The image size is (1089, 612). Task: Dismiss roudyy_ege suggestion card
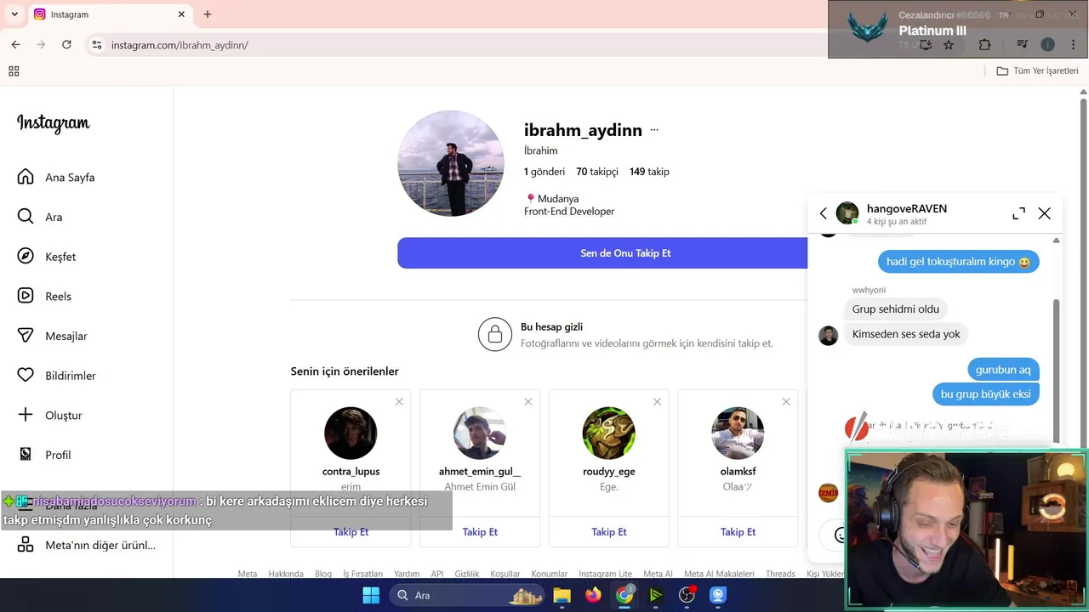pos(657,402)
